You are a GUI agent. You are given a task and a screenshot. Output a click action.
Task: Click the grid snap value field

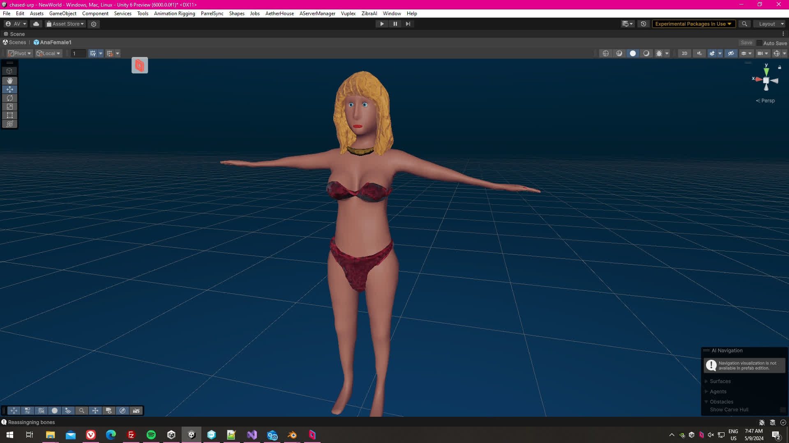78,53
